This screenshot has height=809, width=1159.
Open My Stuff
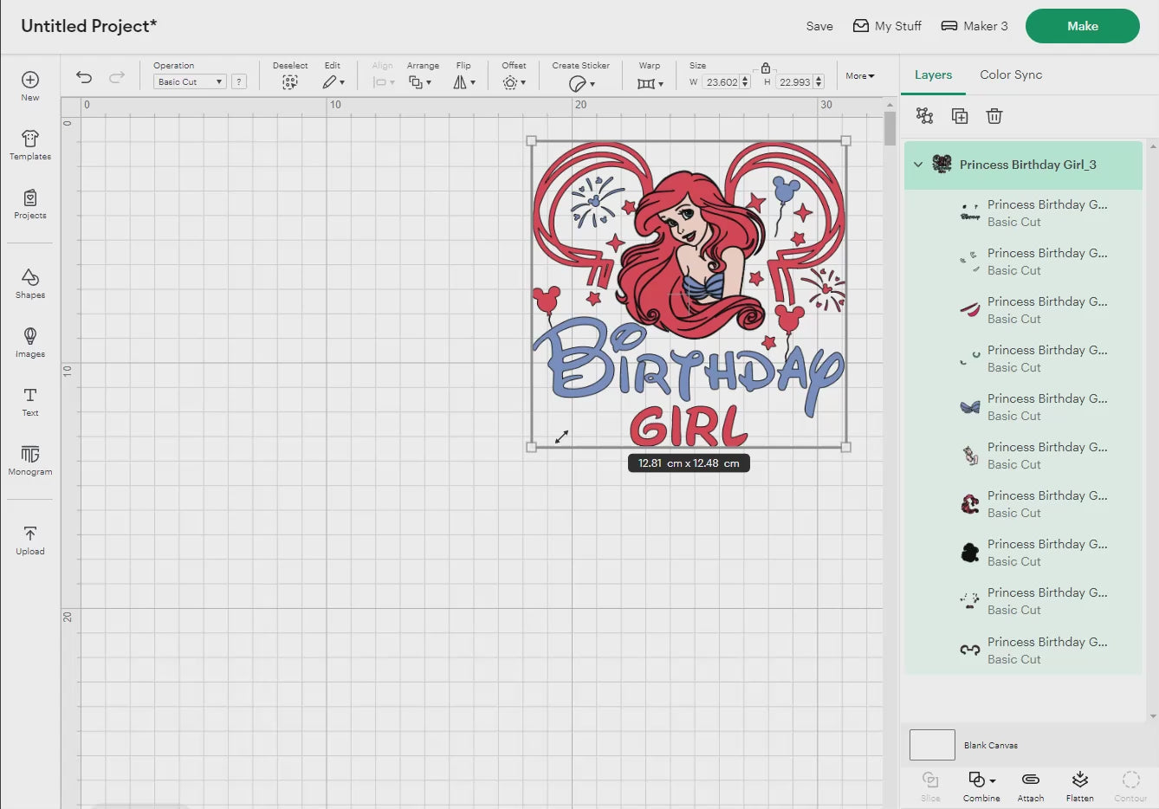(x=887, y=26)
